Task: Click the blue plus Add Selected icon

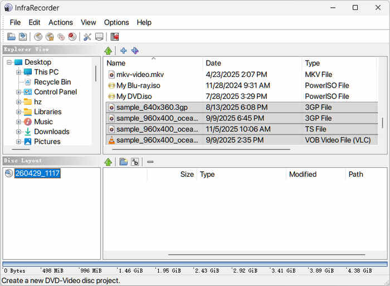Action: tap(123, 51)
